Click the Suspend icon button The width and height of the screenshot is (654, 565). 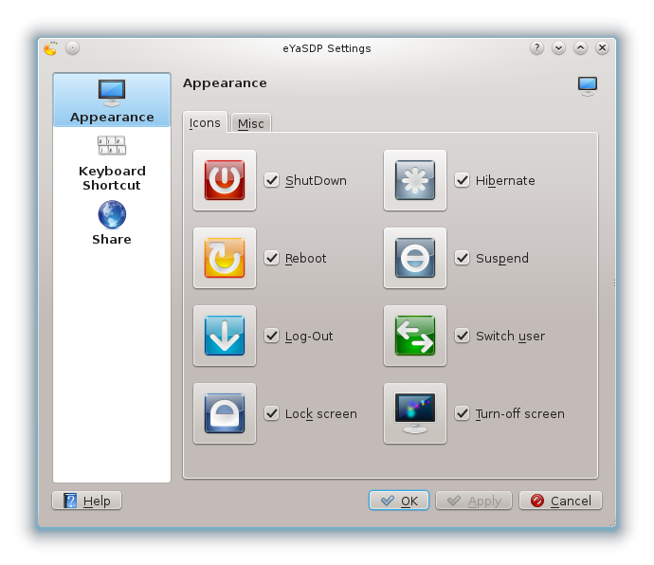[x=415, y=258]
